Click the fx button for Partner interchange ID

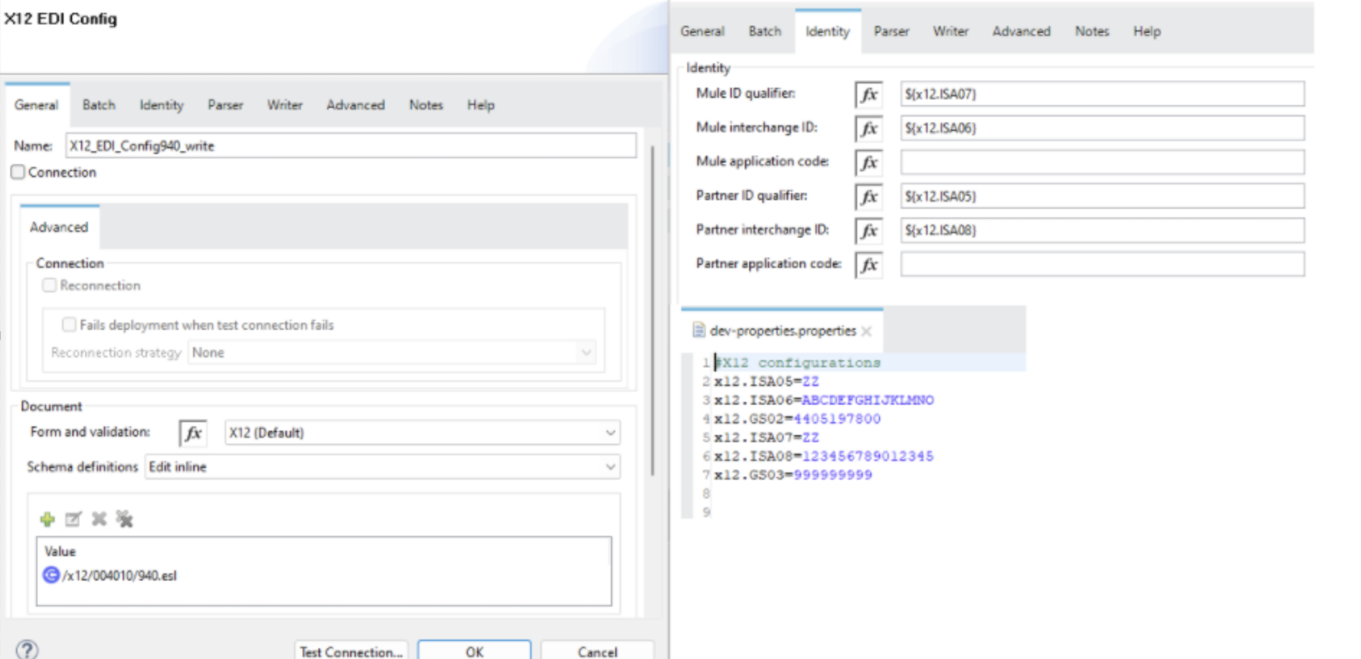click(868, 231)
